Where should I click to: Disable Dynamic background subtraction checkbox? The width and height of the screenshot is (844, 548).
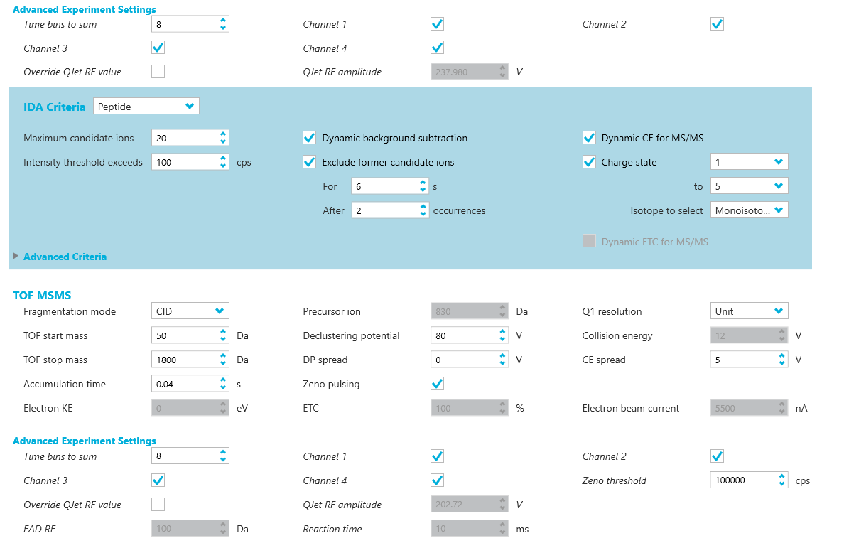click(309, 138)
